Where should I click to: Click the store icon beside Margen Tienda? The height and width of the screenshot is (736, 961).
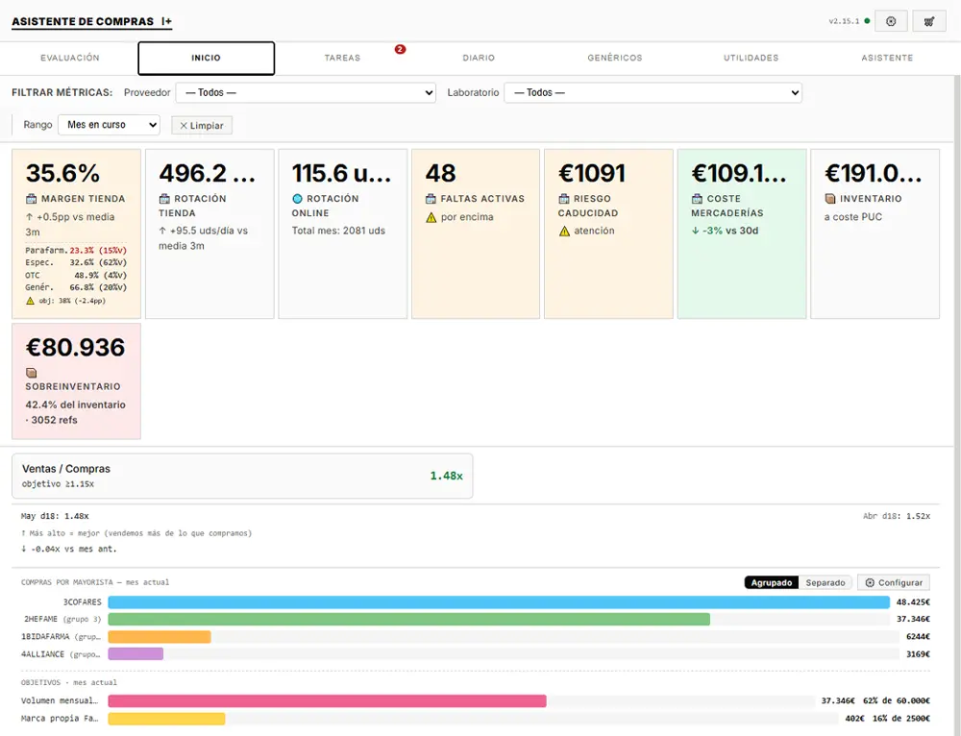pyautogui.click(x=32, y=199)
